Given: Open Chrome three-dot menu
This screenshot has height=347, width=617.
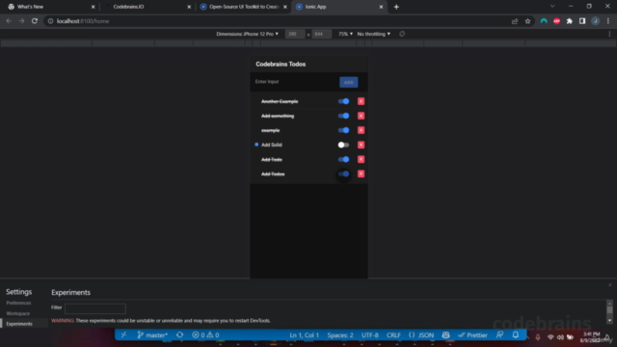Looking at the screenshot, I should 608,21.
